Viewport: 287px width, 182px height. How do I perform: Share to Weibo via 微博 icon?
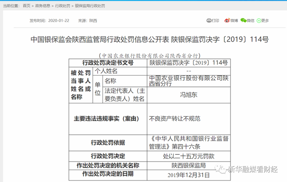click(227, 20)
